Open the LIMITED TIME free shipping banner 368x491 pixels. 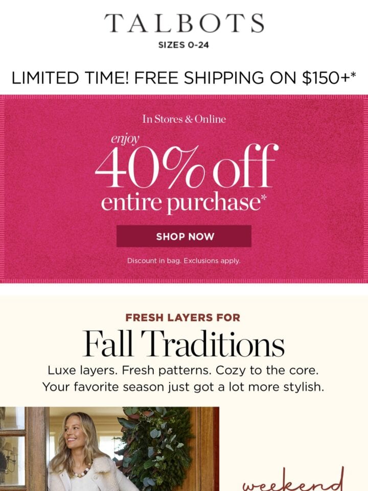point(184,78)
